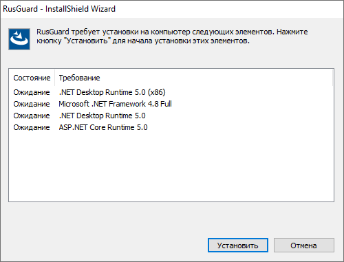The height and width of the screenshot is (262, 344).
Task: Click the Требование column header
Action: [79, 78]
